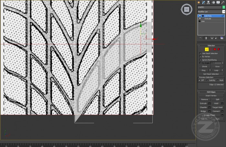Open Bridge settings box
226x147 pixels.
tap(210, 111)
